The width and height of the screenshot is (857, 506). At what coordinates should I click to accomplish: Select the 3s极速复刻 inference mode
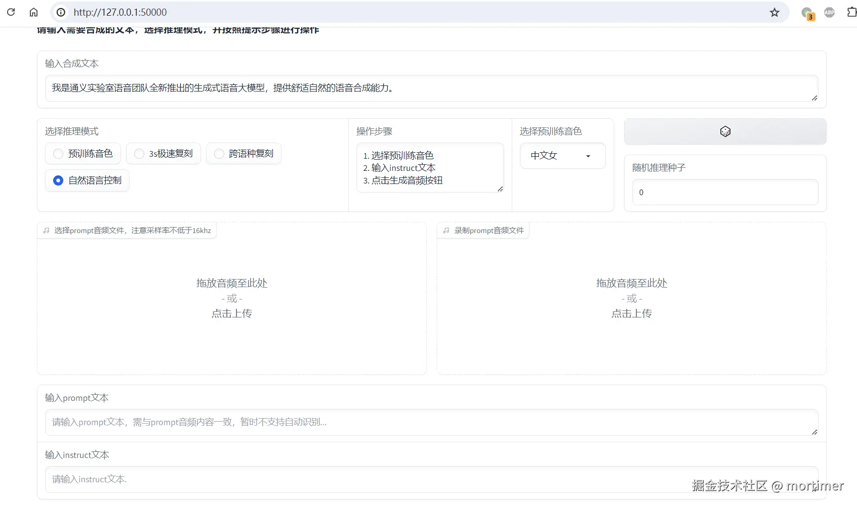[164, 154]
